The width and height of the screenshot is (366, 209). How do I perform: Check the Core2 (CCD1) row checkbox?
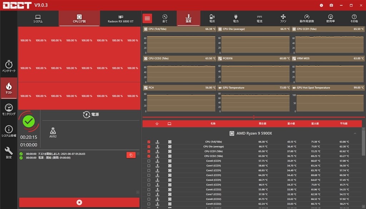coord(149,170)
